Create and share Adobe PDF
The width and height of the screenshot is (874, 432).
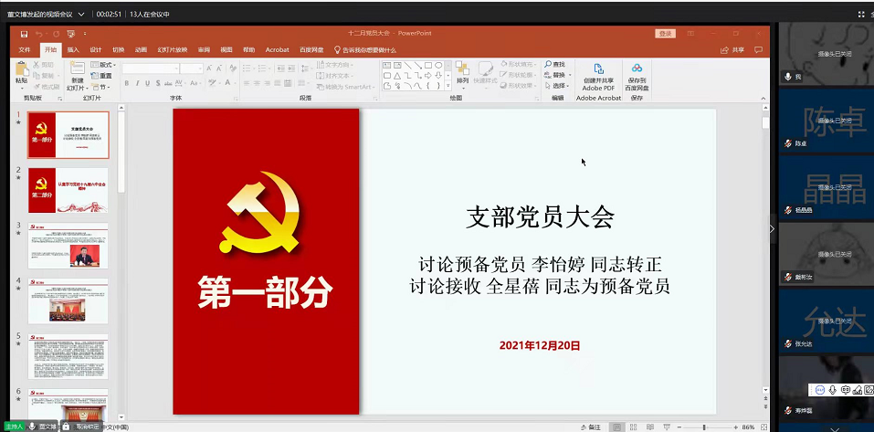(598, 77)
